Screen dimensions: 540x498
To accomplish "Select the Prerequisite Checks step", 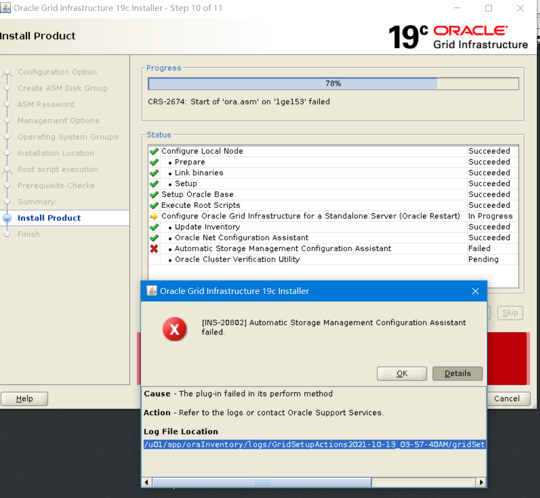I will (x=56, y=185).
